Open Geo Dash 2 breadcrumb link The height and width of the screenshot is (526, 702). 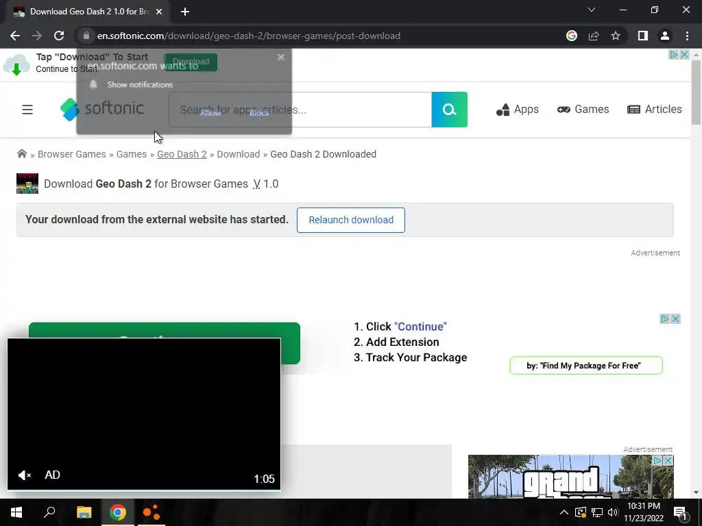tap(182, 154)
